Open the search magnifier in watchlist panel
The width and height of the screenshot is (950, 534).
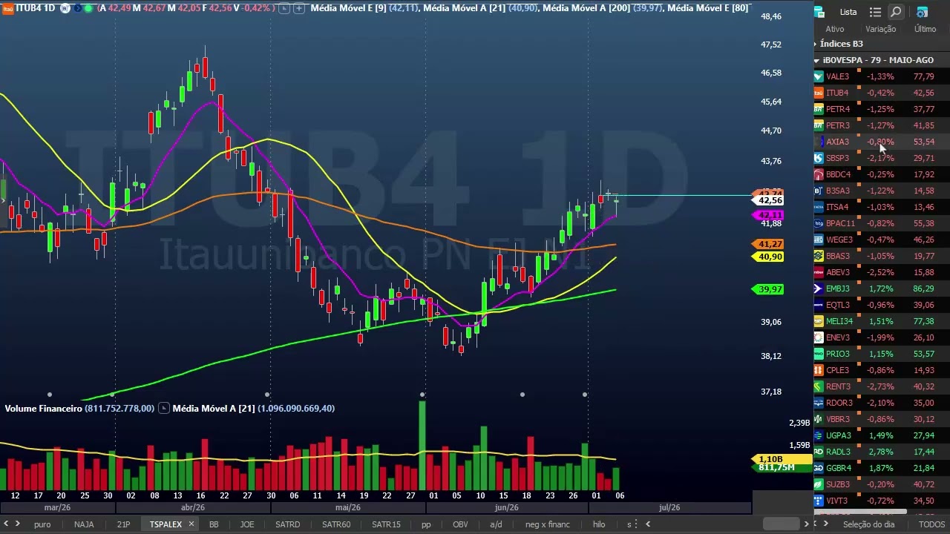(897, 12)
